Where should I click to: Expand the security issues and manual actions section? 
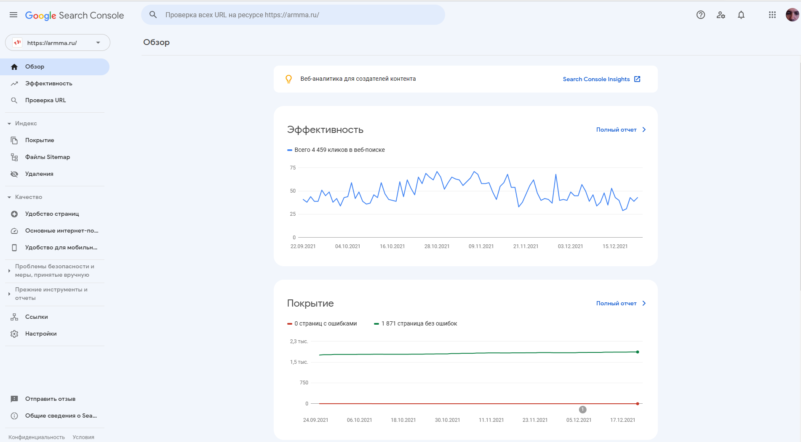point(9,271)
